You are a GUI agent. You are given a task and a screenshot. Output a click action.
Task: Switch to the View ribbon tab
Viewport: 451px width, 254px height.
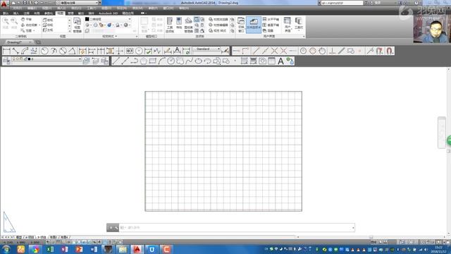(x=60, y=13)
